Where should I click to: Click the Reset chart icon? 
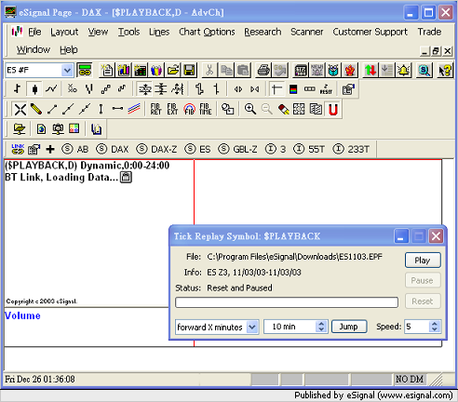coord(326,89)
